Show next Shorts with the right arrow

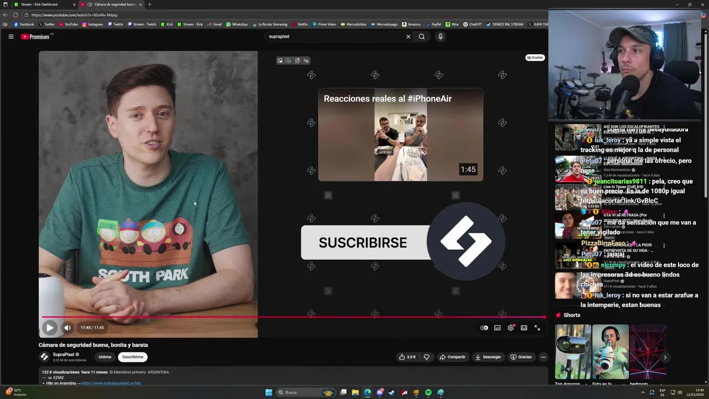pos(665,357)
